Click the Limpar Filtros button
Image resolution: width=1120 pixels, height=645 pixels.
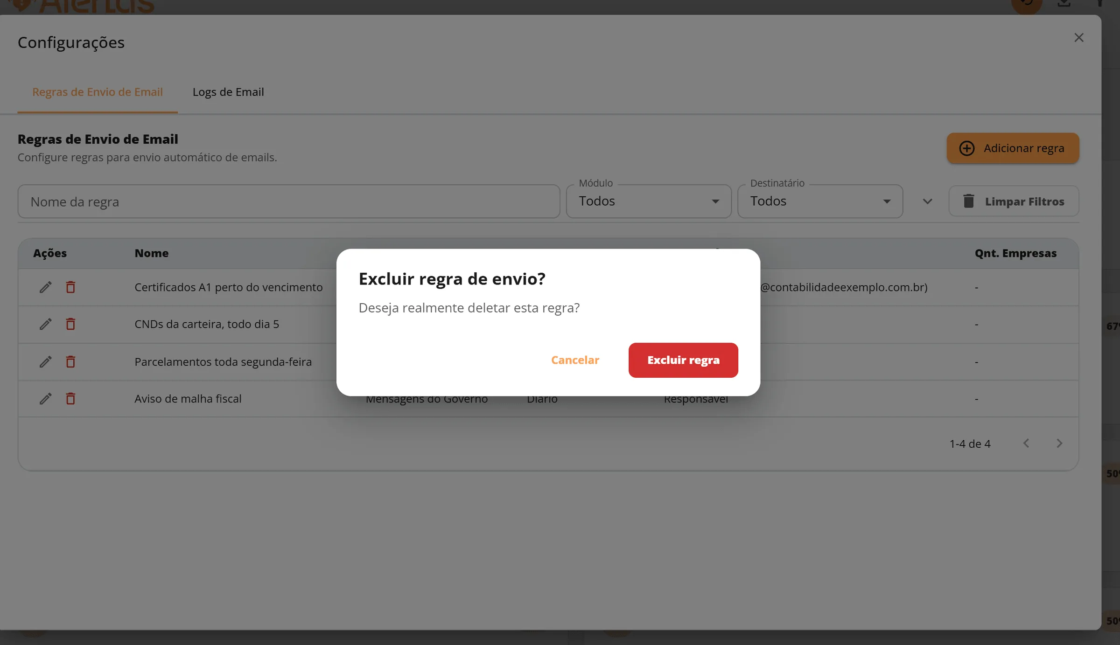point(1014,201)
